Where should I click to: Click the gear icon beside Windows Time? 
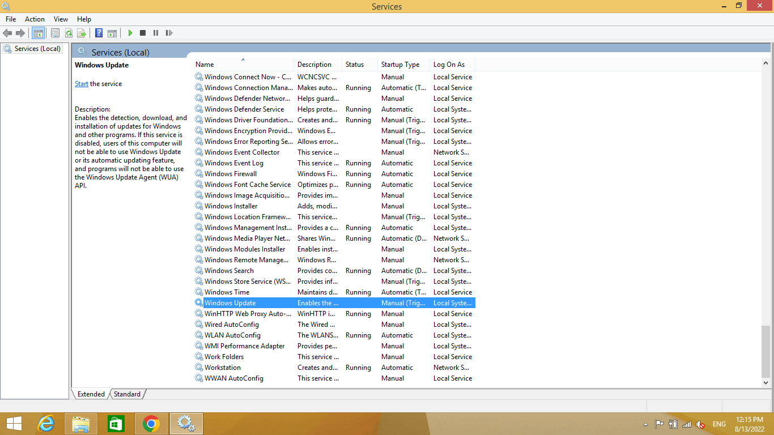[x=199, y=292]
